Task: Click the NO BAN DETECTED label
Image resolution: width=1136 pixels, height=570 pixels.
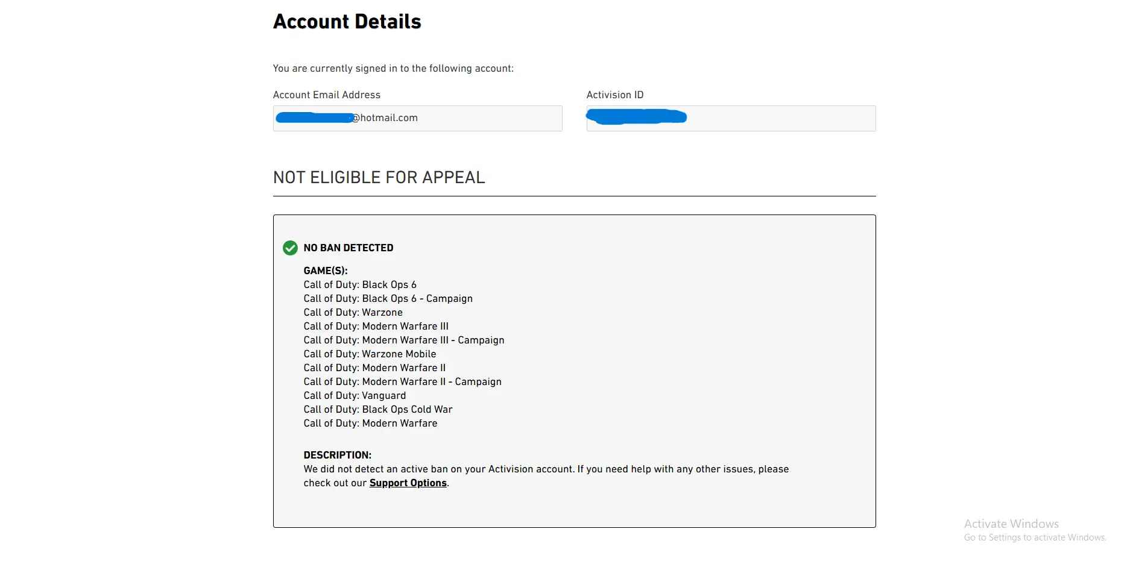Action: click(348, 248)
